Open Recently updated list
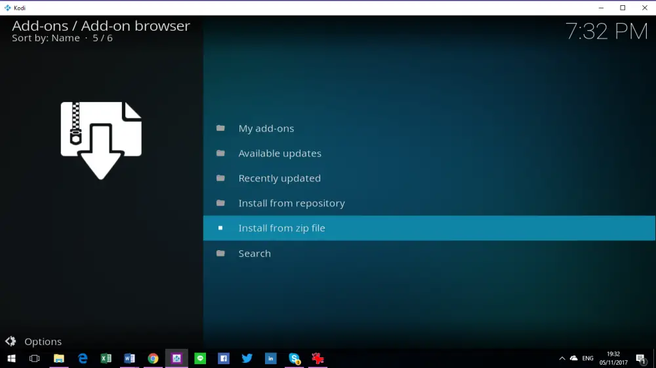The image size is (656, 368). click(429, 178)
